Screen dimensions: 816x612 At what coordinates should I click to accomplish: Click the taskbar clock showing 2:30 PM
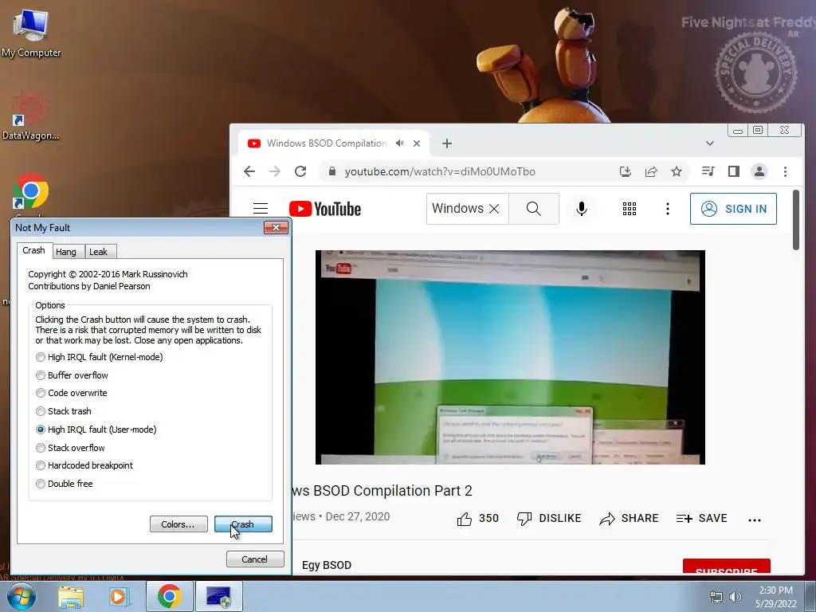[x=775, y=597]
